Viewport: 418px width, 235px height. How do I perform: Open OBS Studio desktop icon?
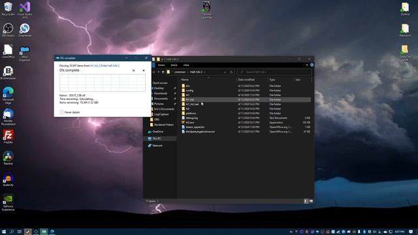8,30
